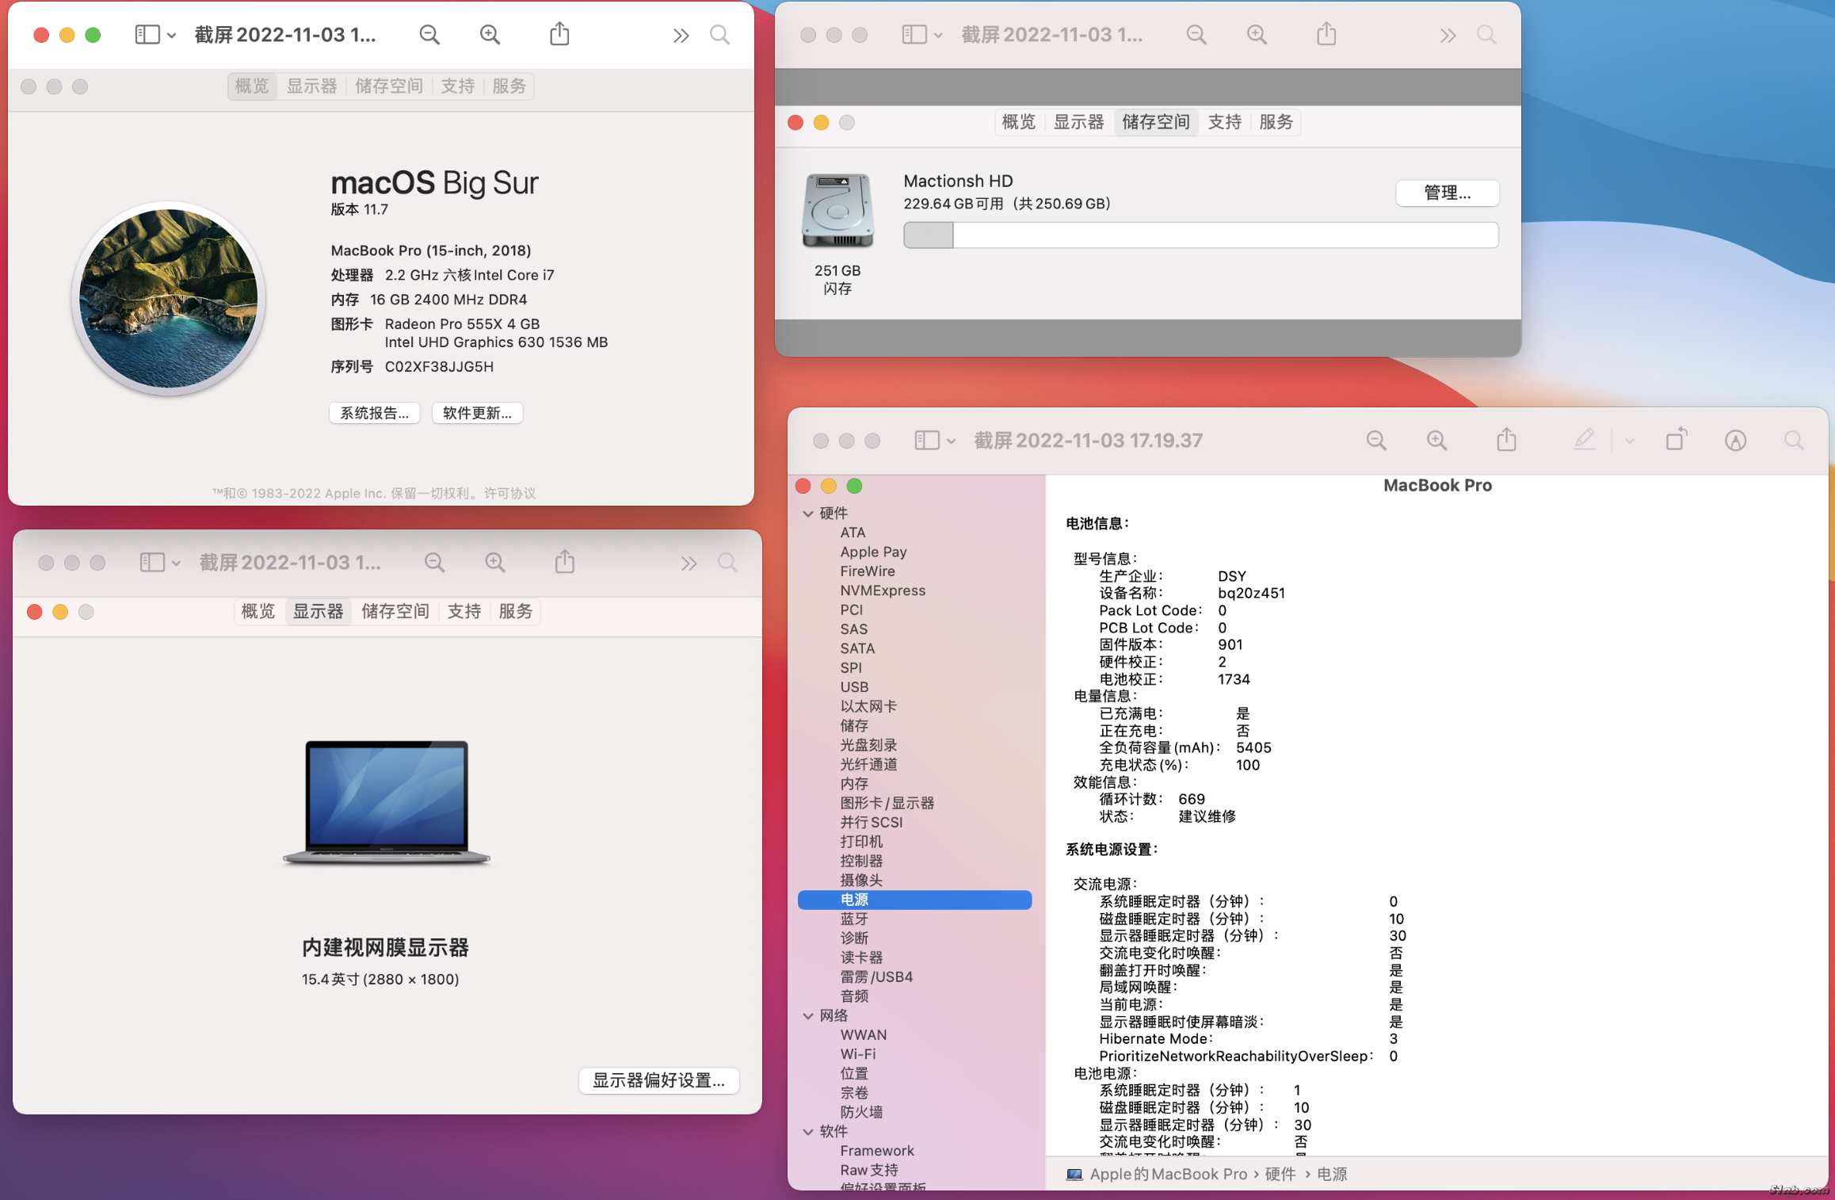The height and width of the screenshot is (1200, 1835).
Task: Open search in the top-left Preview window
Action: click(719, 35)
